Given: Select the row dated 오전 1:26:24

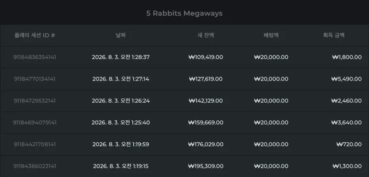Looking at the screenshot, I should (x=184, y=101).
